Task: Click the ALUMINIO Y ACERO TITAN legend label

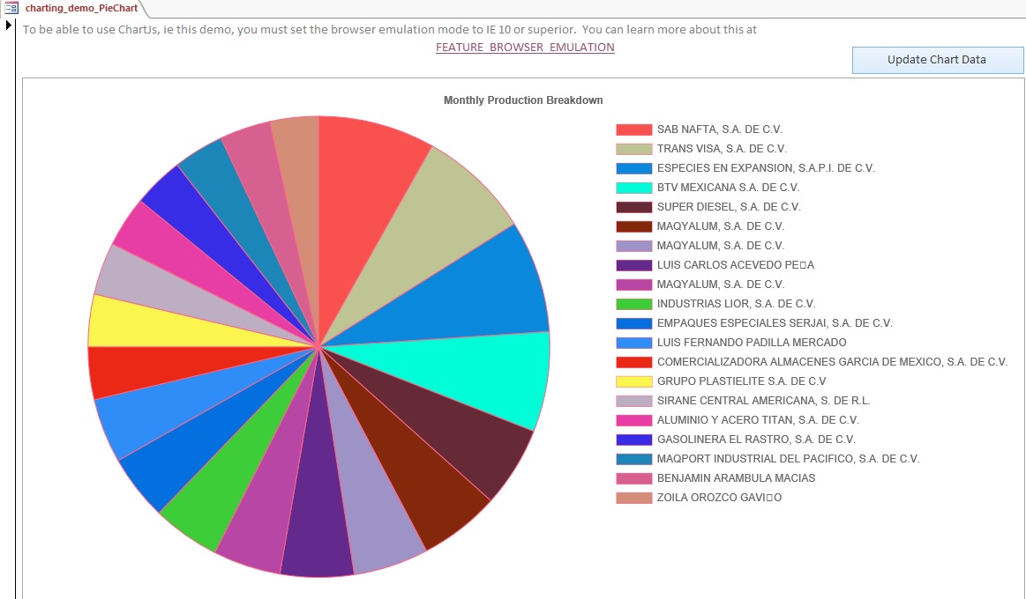Action: (x=758, y=419)
